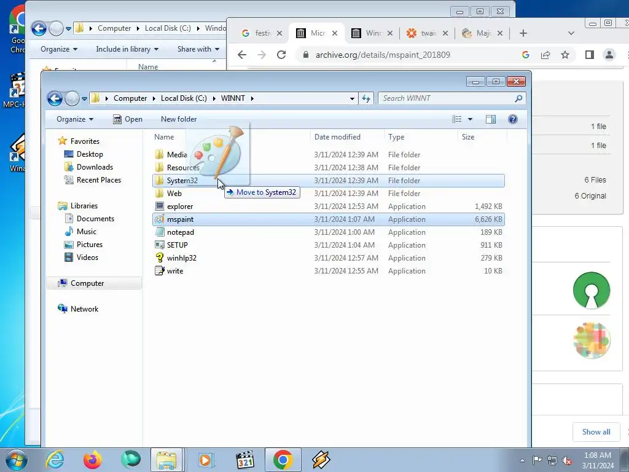
Task: Select the write application icon
Action: coord(160,270)
